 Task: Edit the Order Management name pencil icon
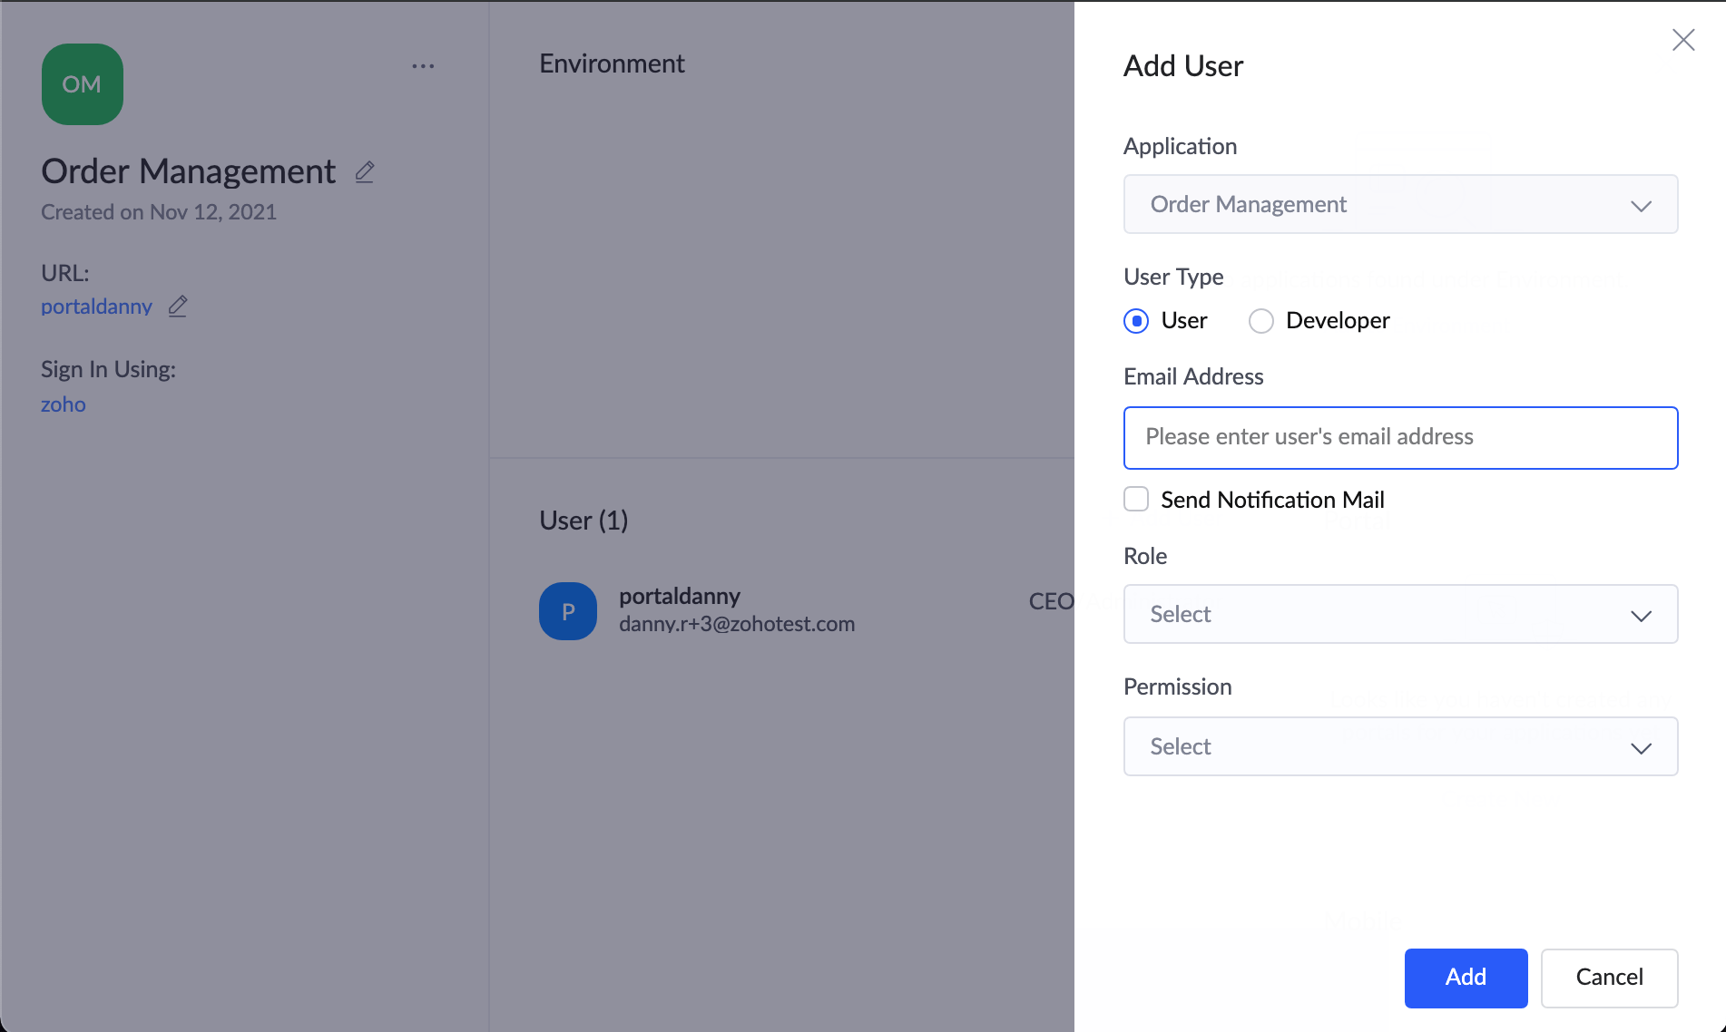pos(365,171)
